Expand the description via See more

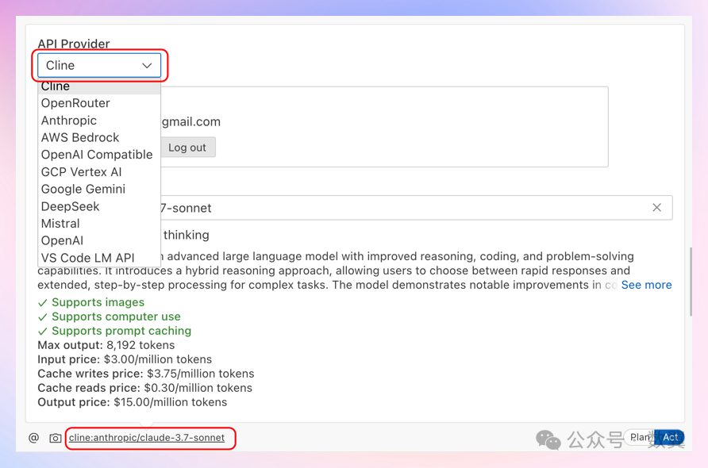pos(646,285)
